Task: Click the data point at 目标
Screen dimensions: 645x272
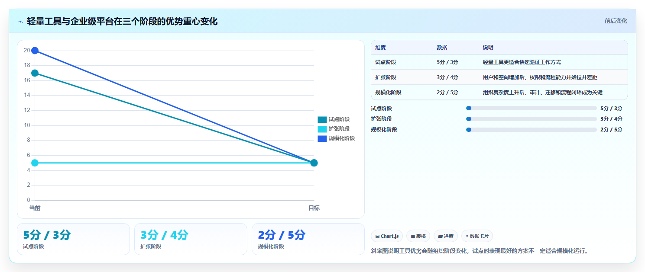Action: click(314, 163)
